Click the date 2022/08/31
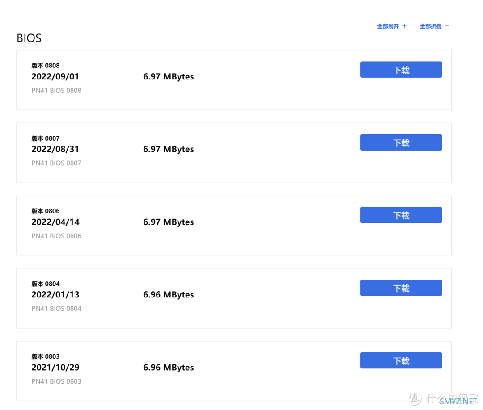Image resolution: width=483 pixels, height=410 pixels. click(55, 149)
